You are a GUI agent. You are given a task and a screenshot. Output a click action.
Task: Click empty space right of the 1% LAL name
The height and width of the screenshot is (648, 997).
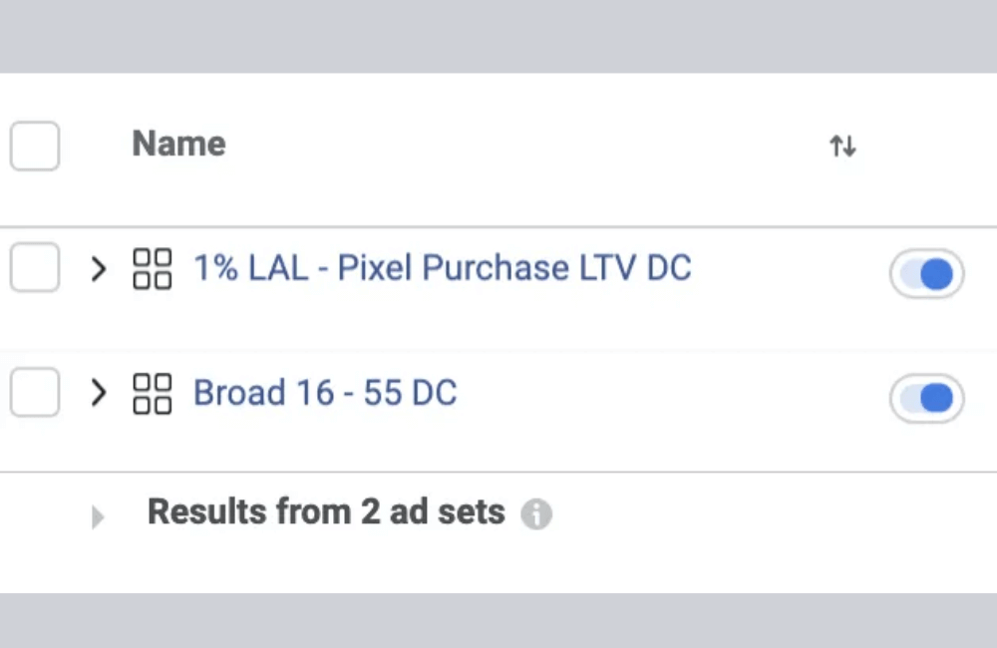pyautogui.click(x=788, y=269)
